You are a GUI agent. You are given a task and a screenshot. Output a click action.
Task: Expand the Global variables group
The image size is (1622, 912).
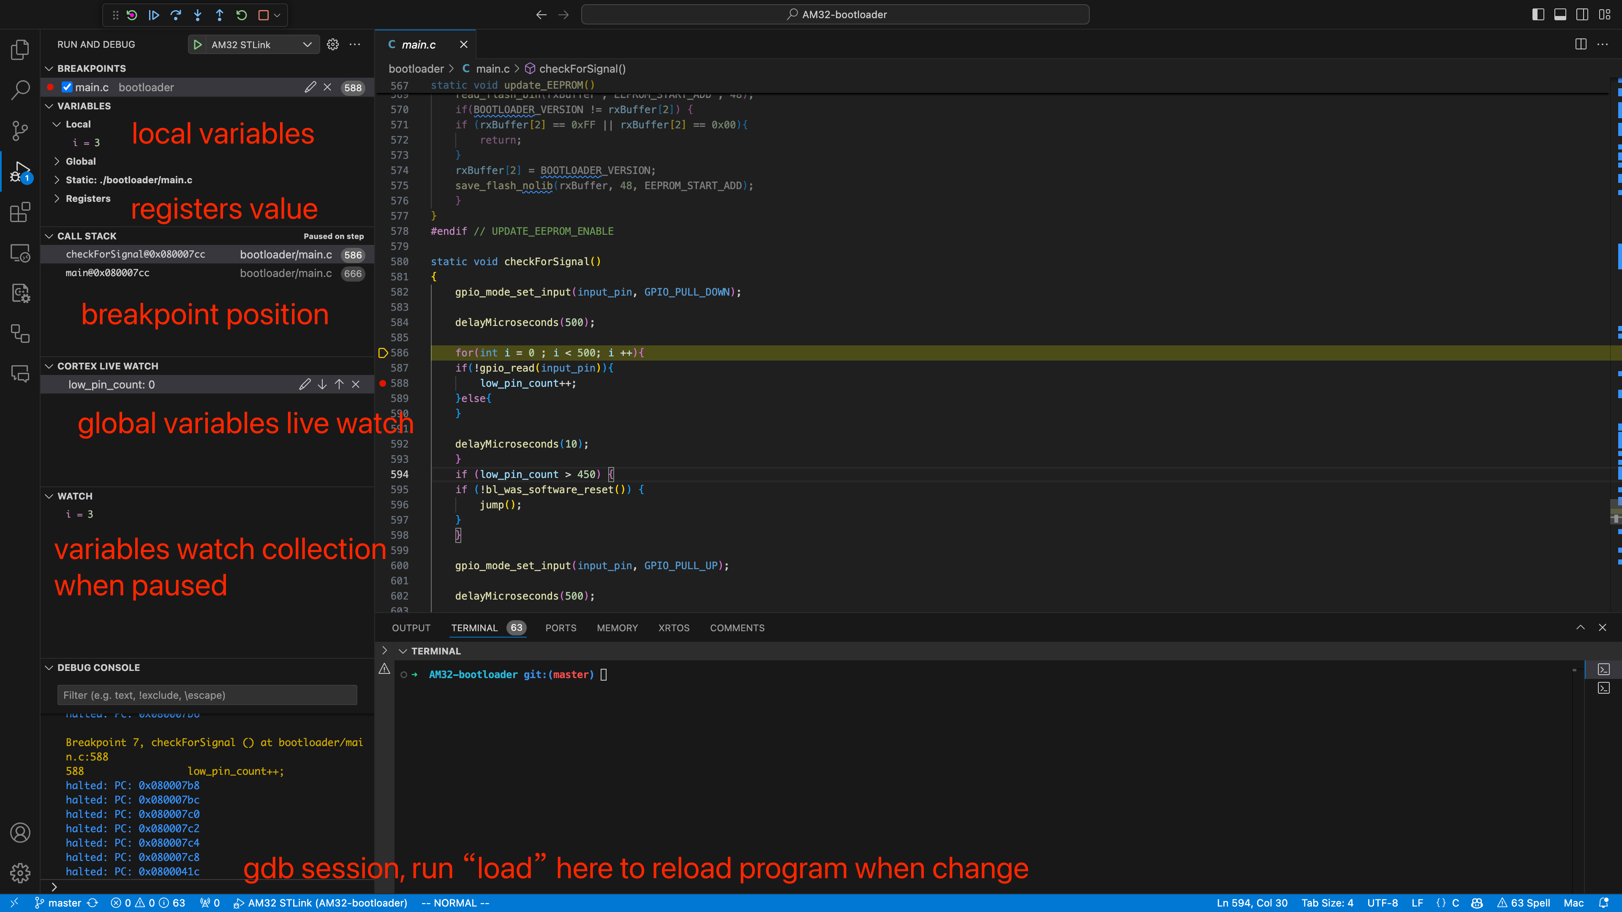coord(57,162)
